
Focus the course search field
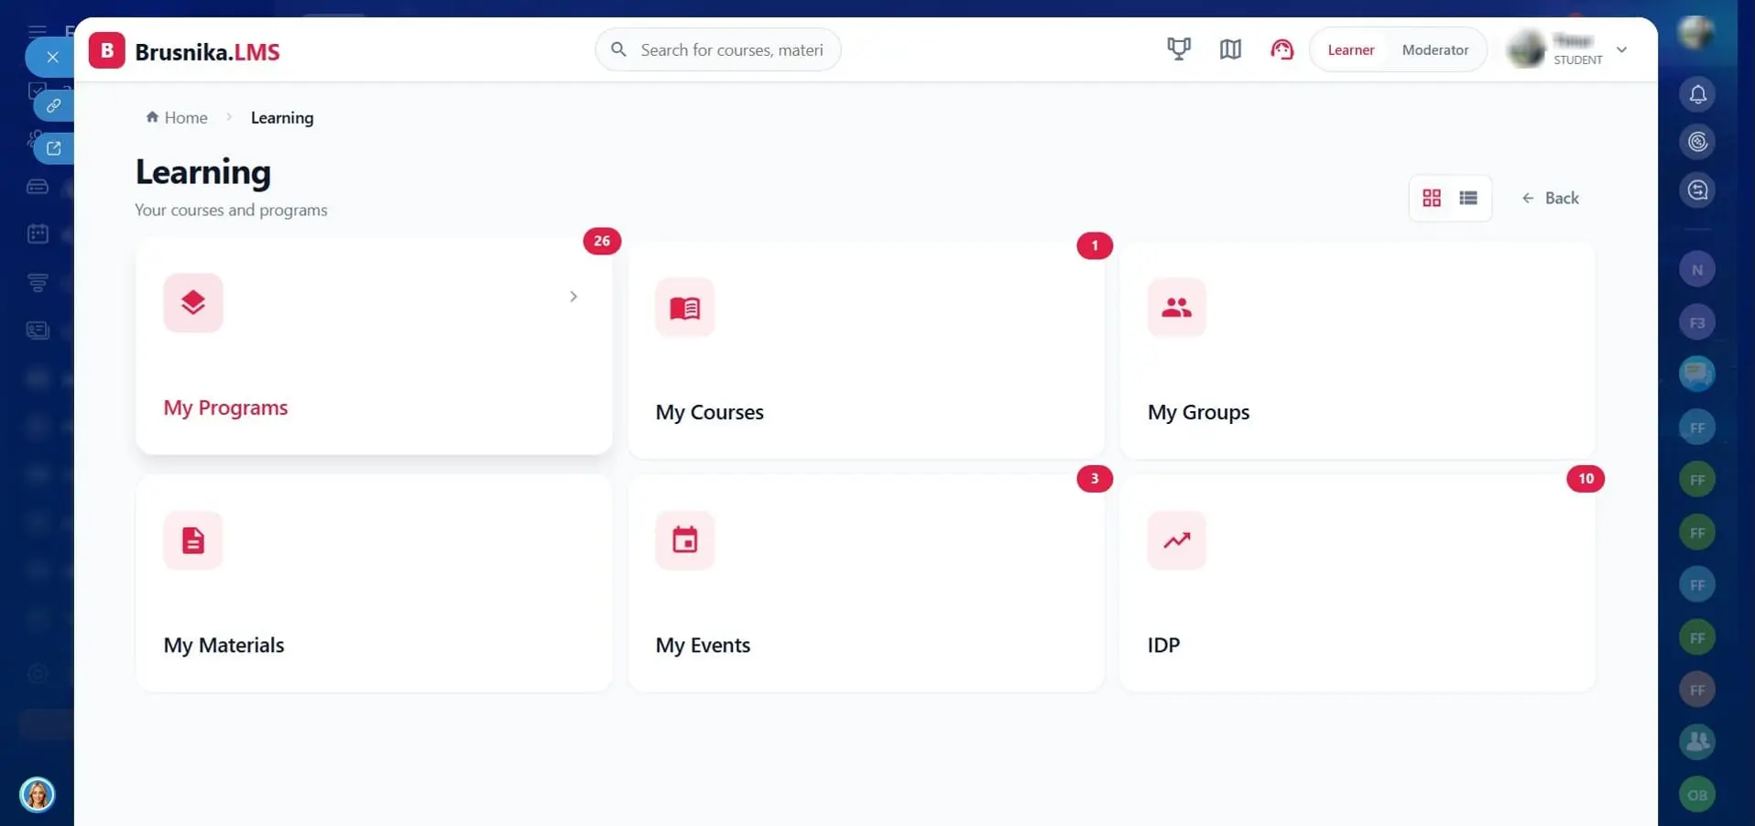718,49
